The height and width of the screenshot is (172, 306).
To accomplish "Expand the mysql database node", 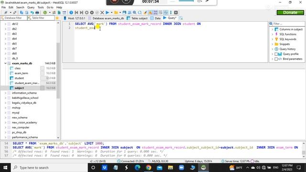I will click(x=5, y=113).
